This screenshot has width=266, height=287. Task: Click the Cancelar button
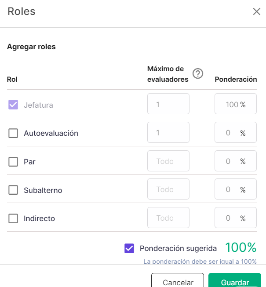(x=178, y=280)
